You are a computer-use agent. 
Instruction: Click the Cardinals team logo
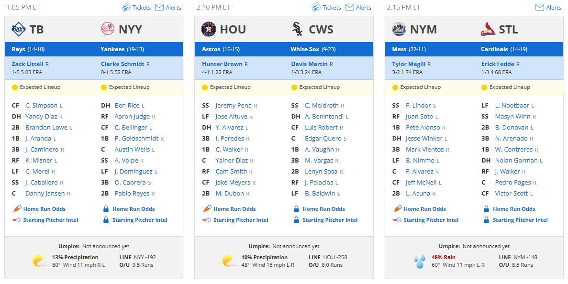(x=488, y=29)
